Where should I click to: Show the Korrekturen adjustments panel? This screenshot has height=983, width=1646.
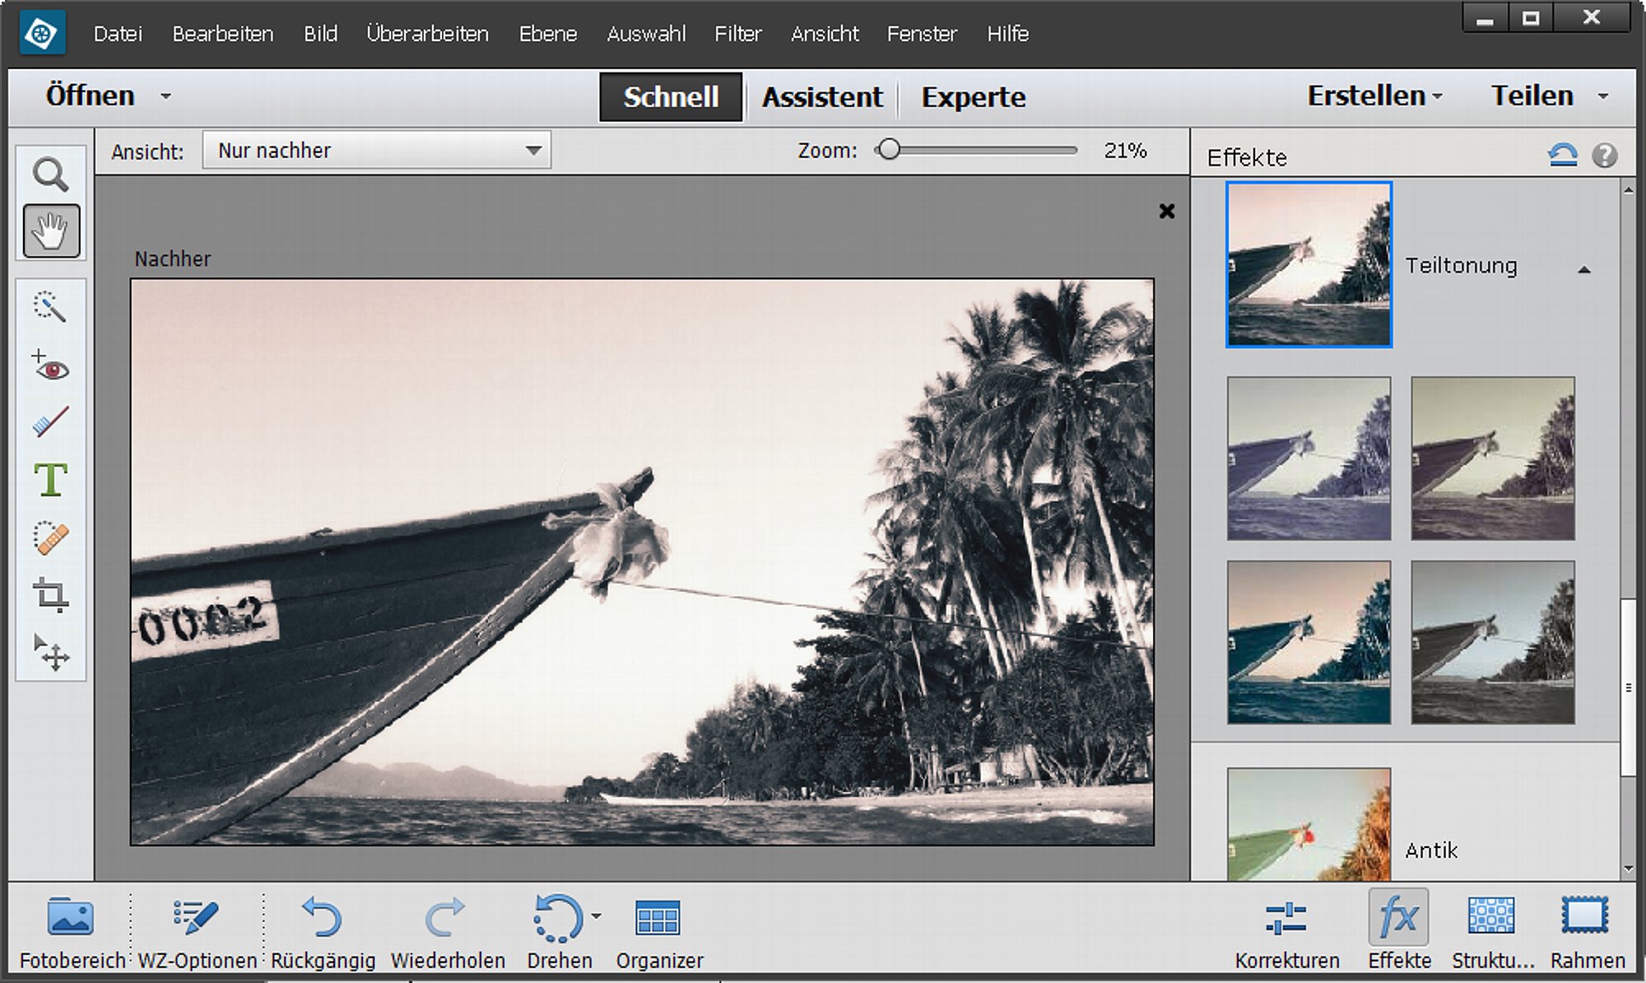[1286, 933]
